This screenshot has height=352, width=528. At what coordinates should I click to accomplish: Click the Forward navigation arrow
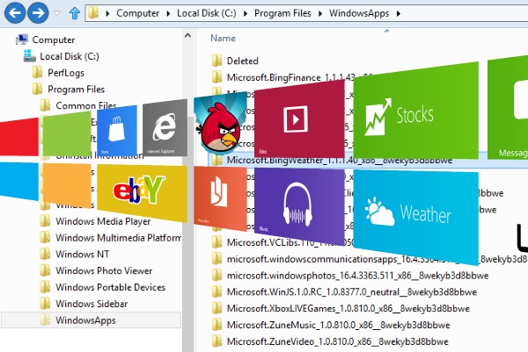(x=37, y=13)
